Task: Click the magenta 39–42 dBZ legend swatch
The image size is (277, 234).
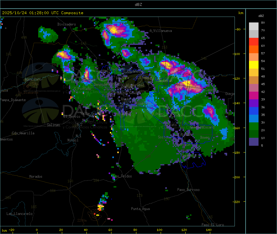Action: (x=254, y=95)
